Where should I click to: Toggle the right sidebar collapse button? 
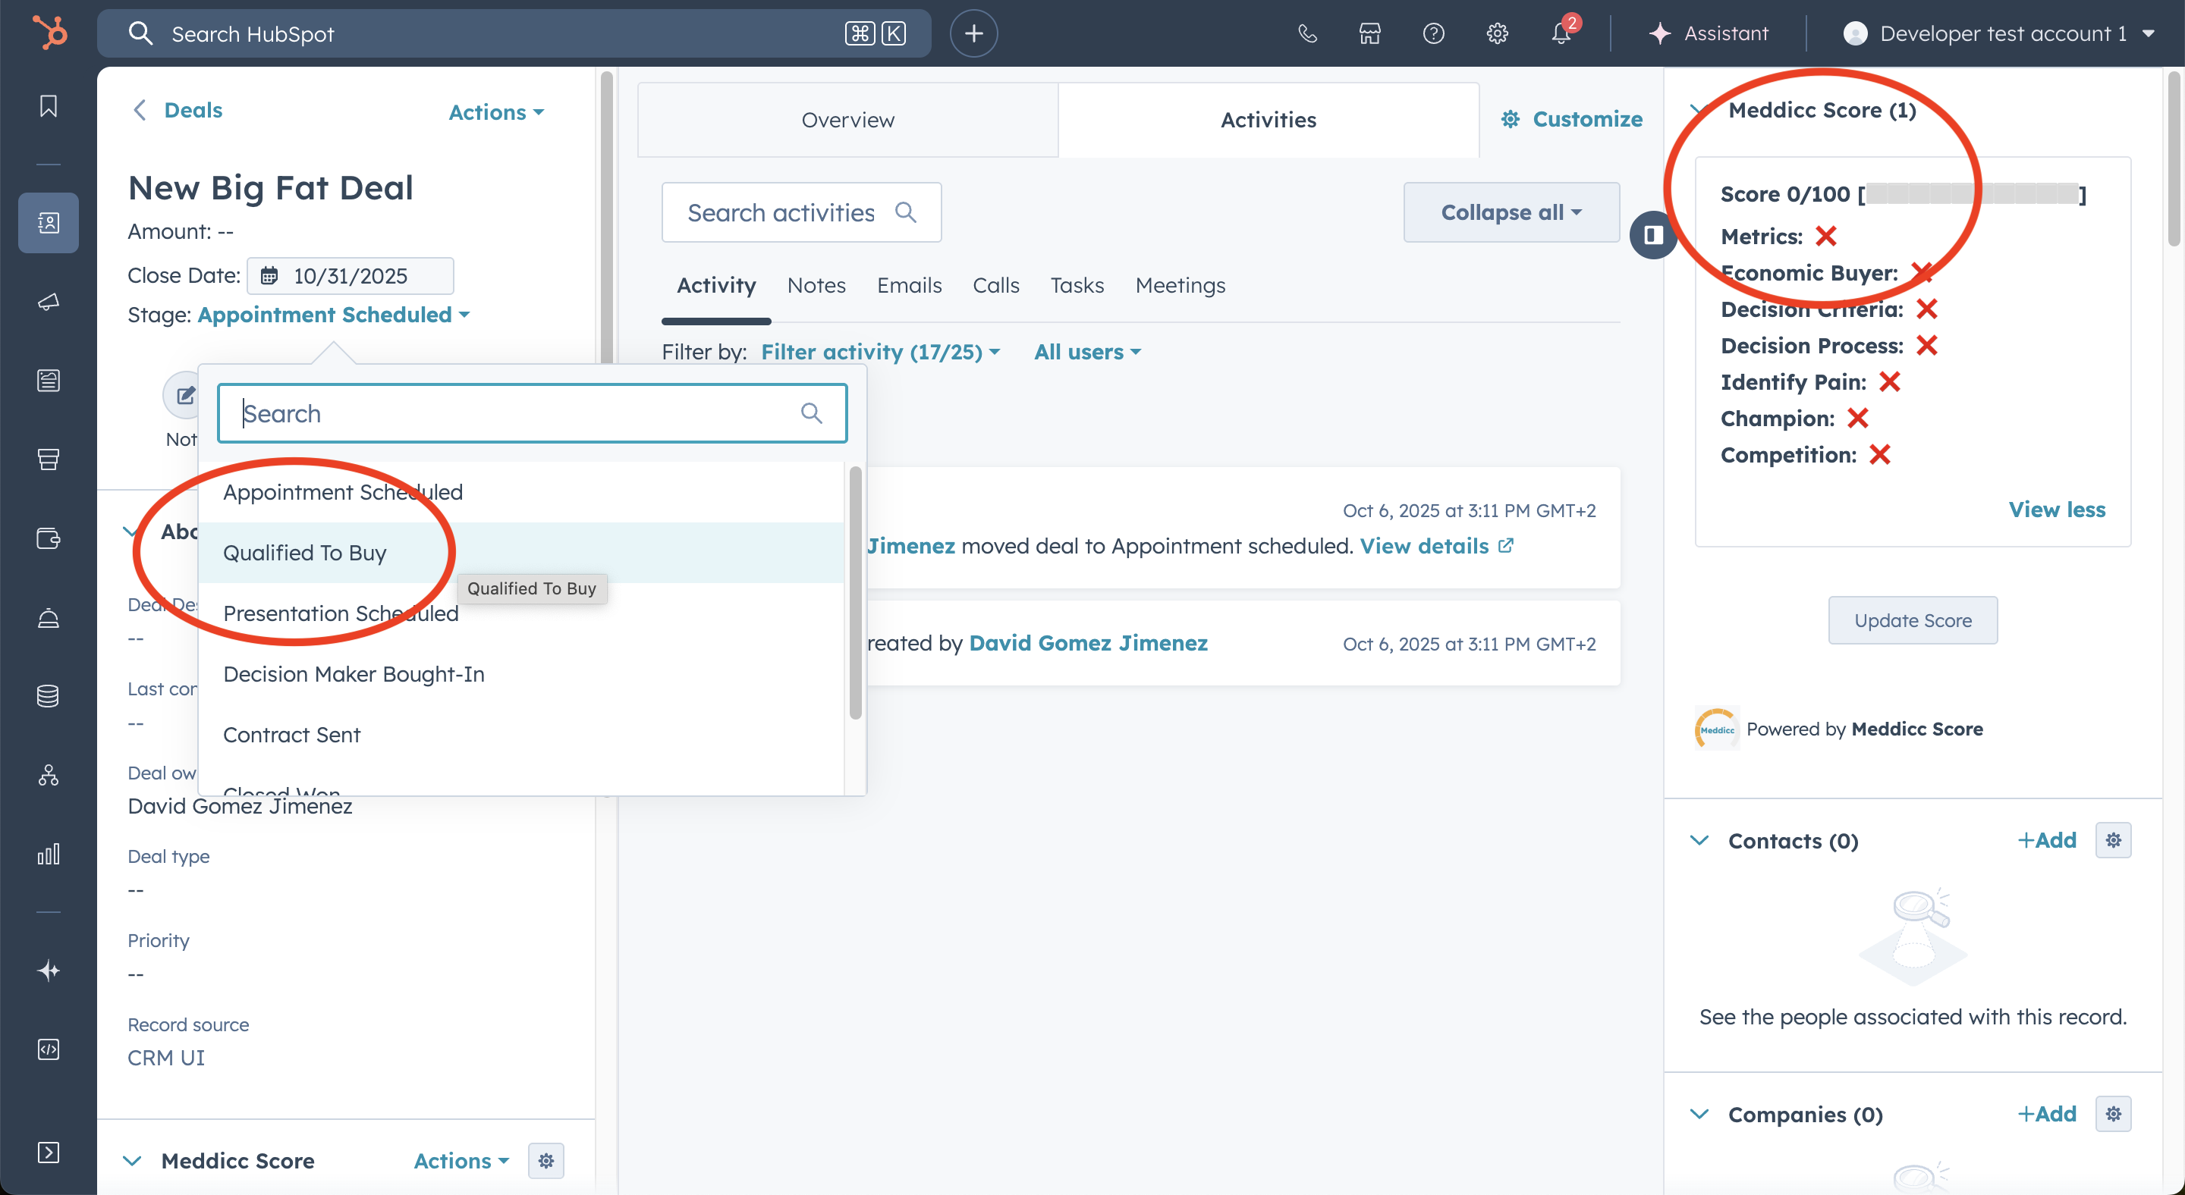(x=1653, y=235)
